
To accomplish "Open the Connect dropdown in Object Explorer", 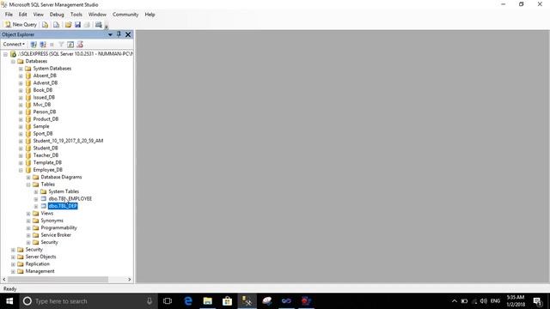I will (x=14, y=44).
